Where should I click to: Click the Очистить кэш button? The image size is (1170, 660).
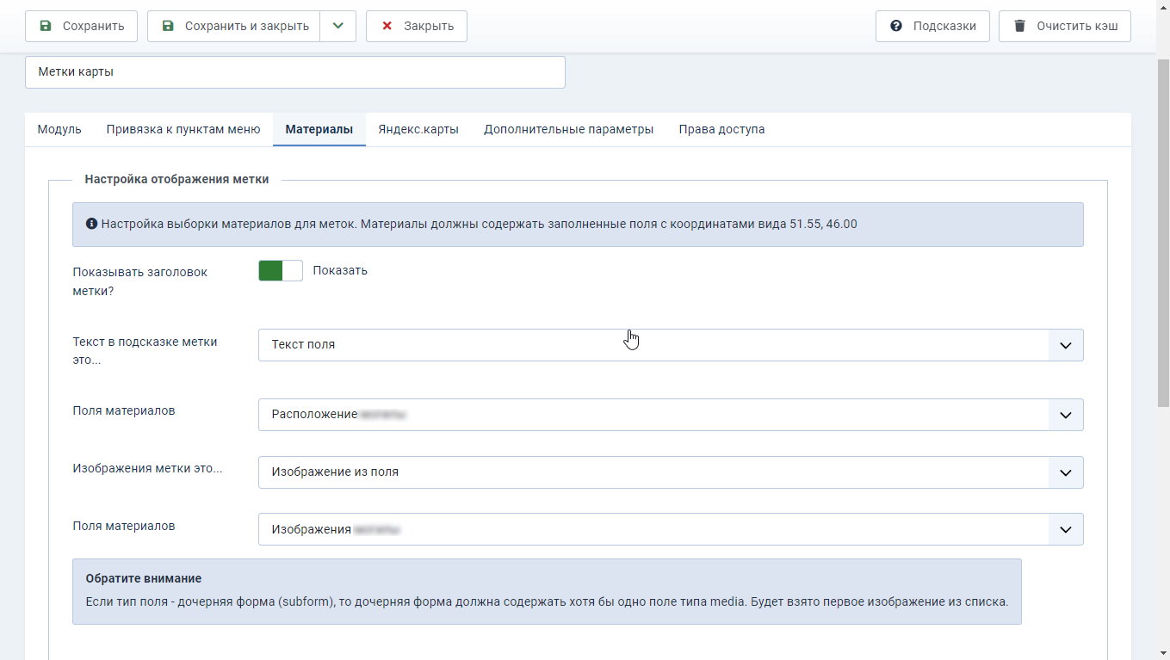[1065, 26]
